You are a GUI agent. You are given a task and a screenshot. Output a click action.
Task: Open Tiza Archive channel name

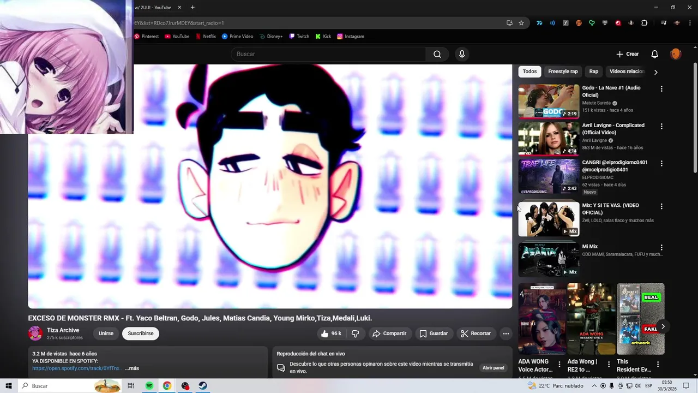(x=63, y=330)
